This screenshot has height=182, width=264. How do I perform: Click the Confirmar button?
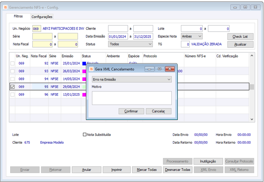(131, 111)
